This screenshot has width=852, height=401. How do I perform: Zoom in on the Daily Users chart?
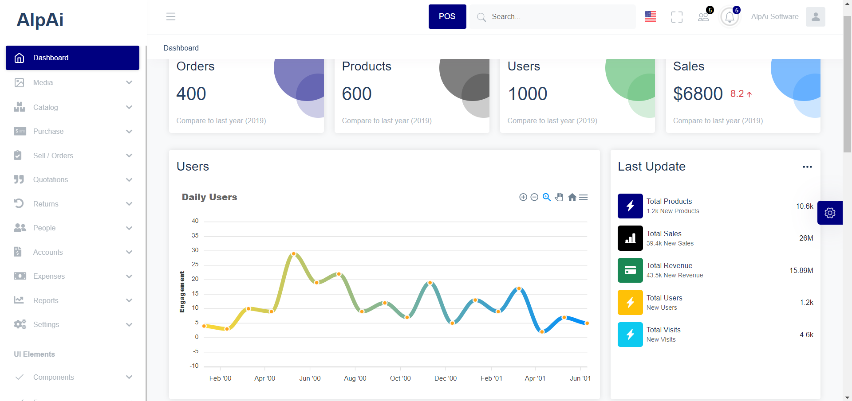pos(523,197)
